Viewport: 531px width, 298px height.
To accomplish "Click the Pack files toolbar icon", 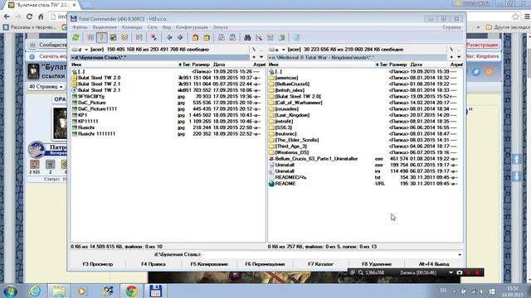I will [195, 37].
